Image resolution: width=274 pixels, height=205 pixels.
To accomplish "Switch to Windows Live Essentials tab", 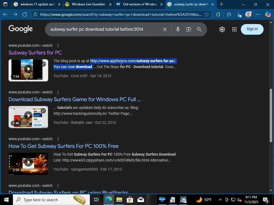I will click(88, 4).
